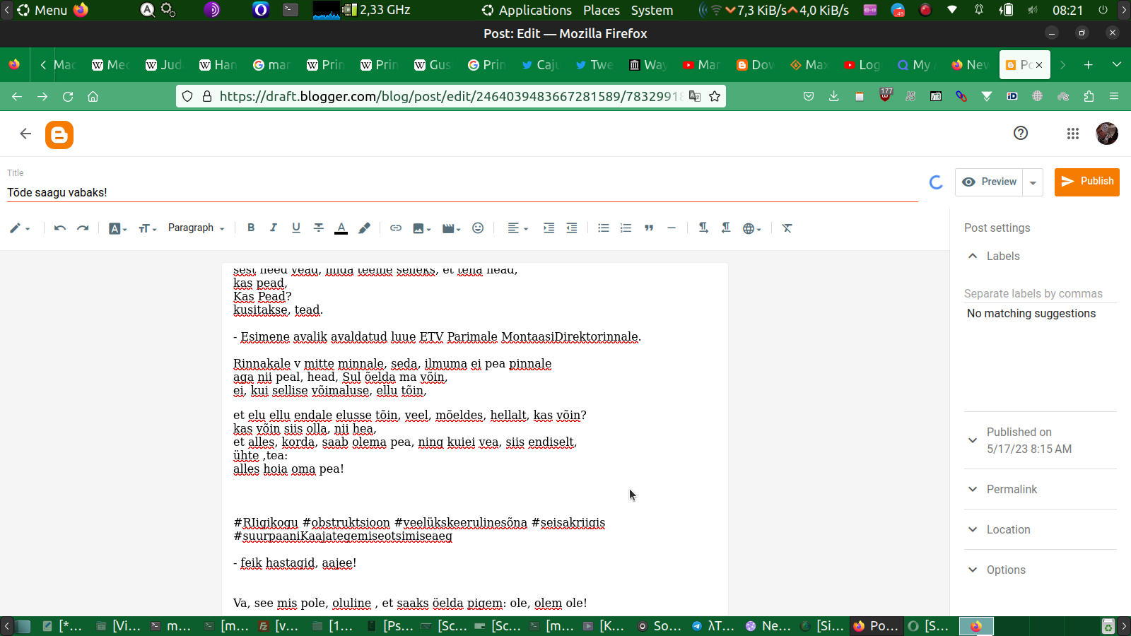The image size is (1131, 636).
Task: Set right-to-left text direction
Action: 726,228
